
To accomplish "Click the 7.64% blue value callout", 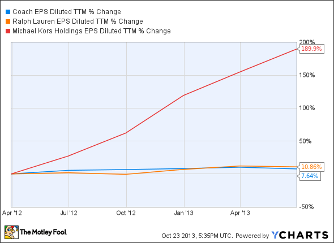I will 310,176.
